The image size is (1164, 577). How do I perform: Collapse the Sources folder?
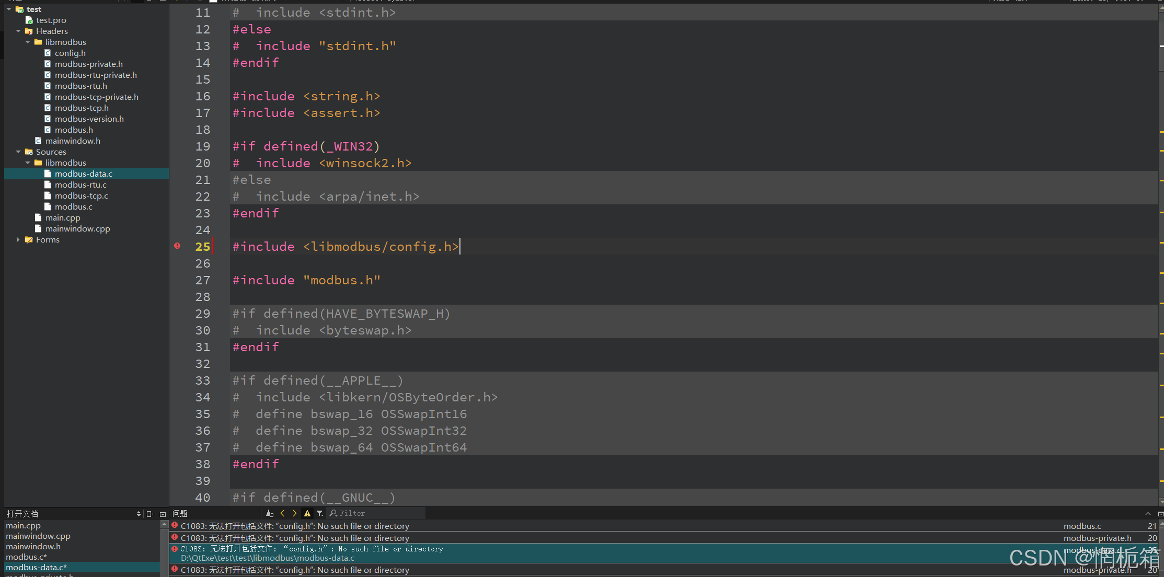coord(18,152)
